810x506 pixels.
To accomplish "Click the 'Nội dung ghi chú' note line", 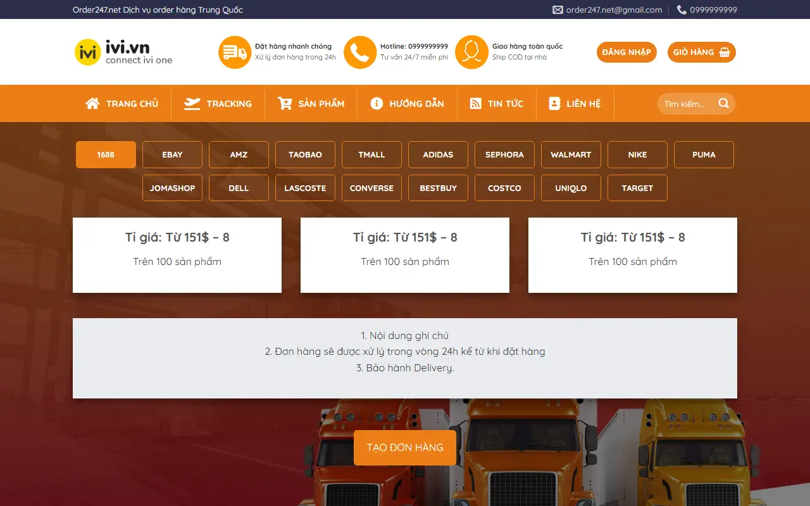I will pos(405,336).
